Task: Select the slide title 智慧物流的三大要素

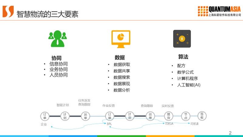Action: coord(47,14)
